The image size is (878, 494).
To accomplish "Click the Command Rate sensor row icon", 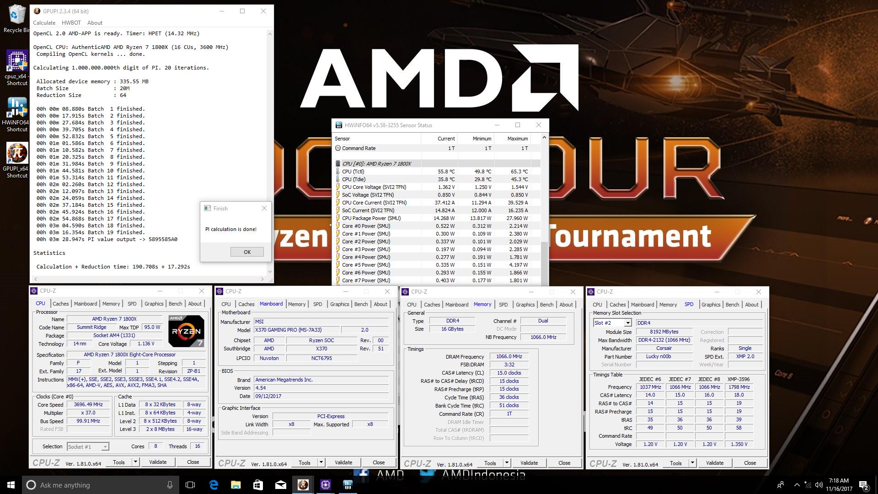I will click(x=338, y=148).
